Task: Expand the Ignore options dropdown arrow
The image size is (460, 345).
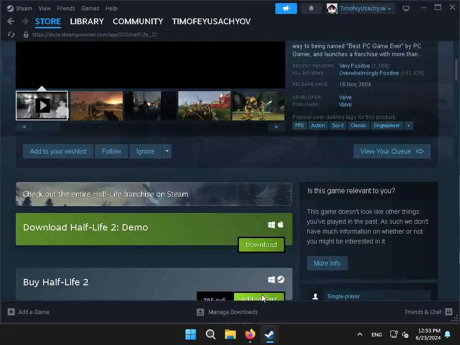Action: [167, 151]
